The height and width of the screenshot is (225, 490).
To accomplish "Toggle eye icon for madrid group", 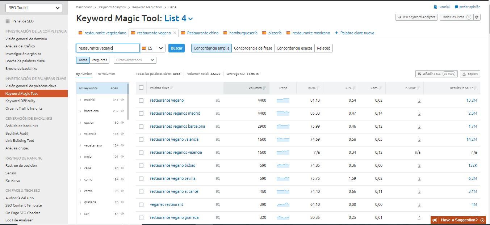I will 122,100.
